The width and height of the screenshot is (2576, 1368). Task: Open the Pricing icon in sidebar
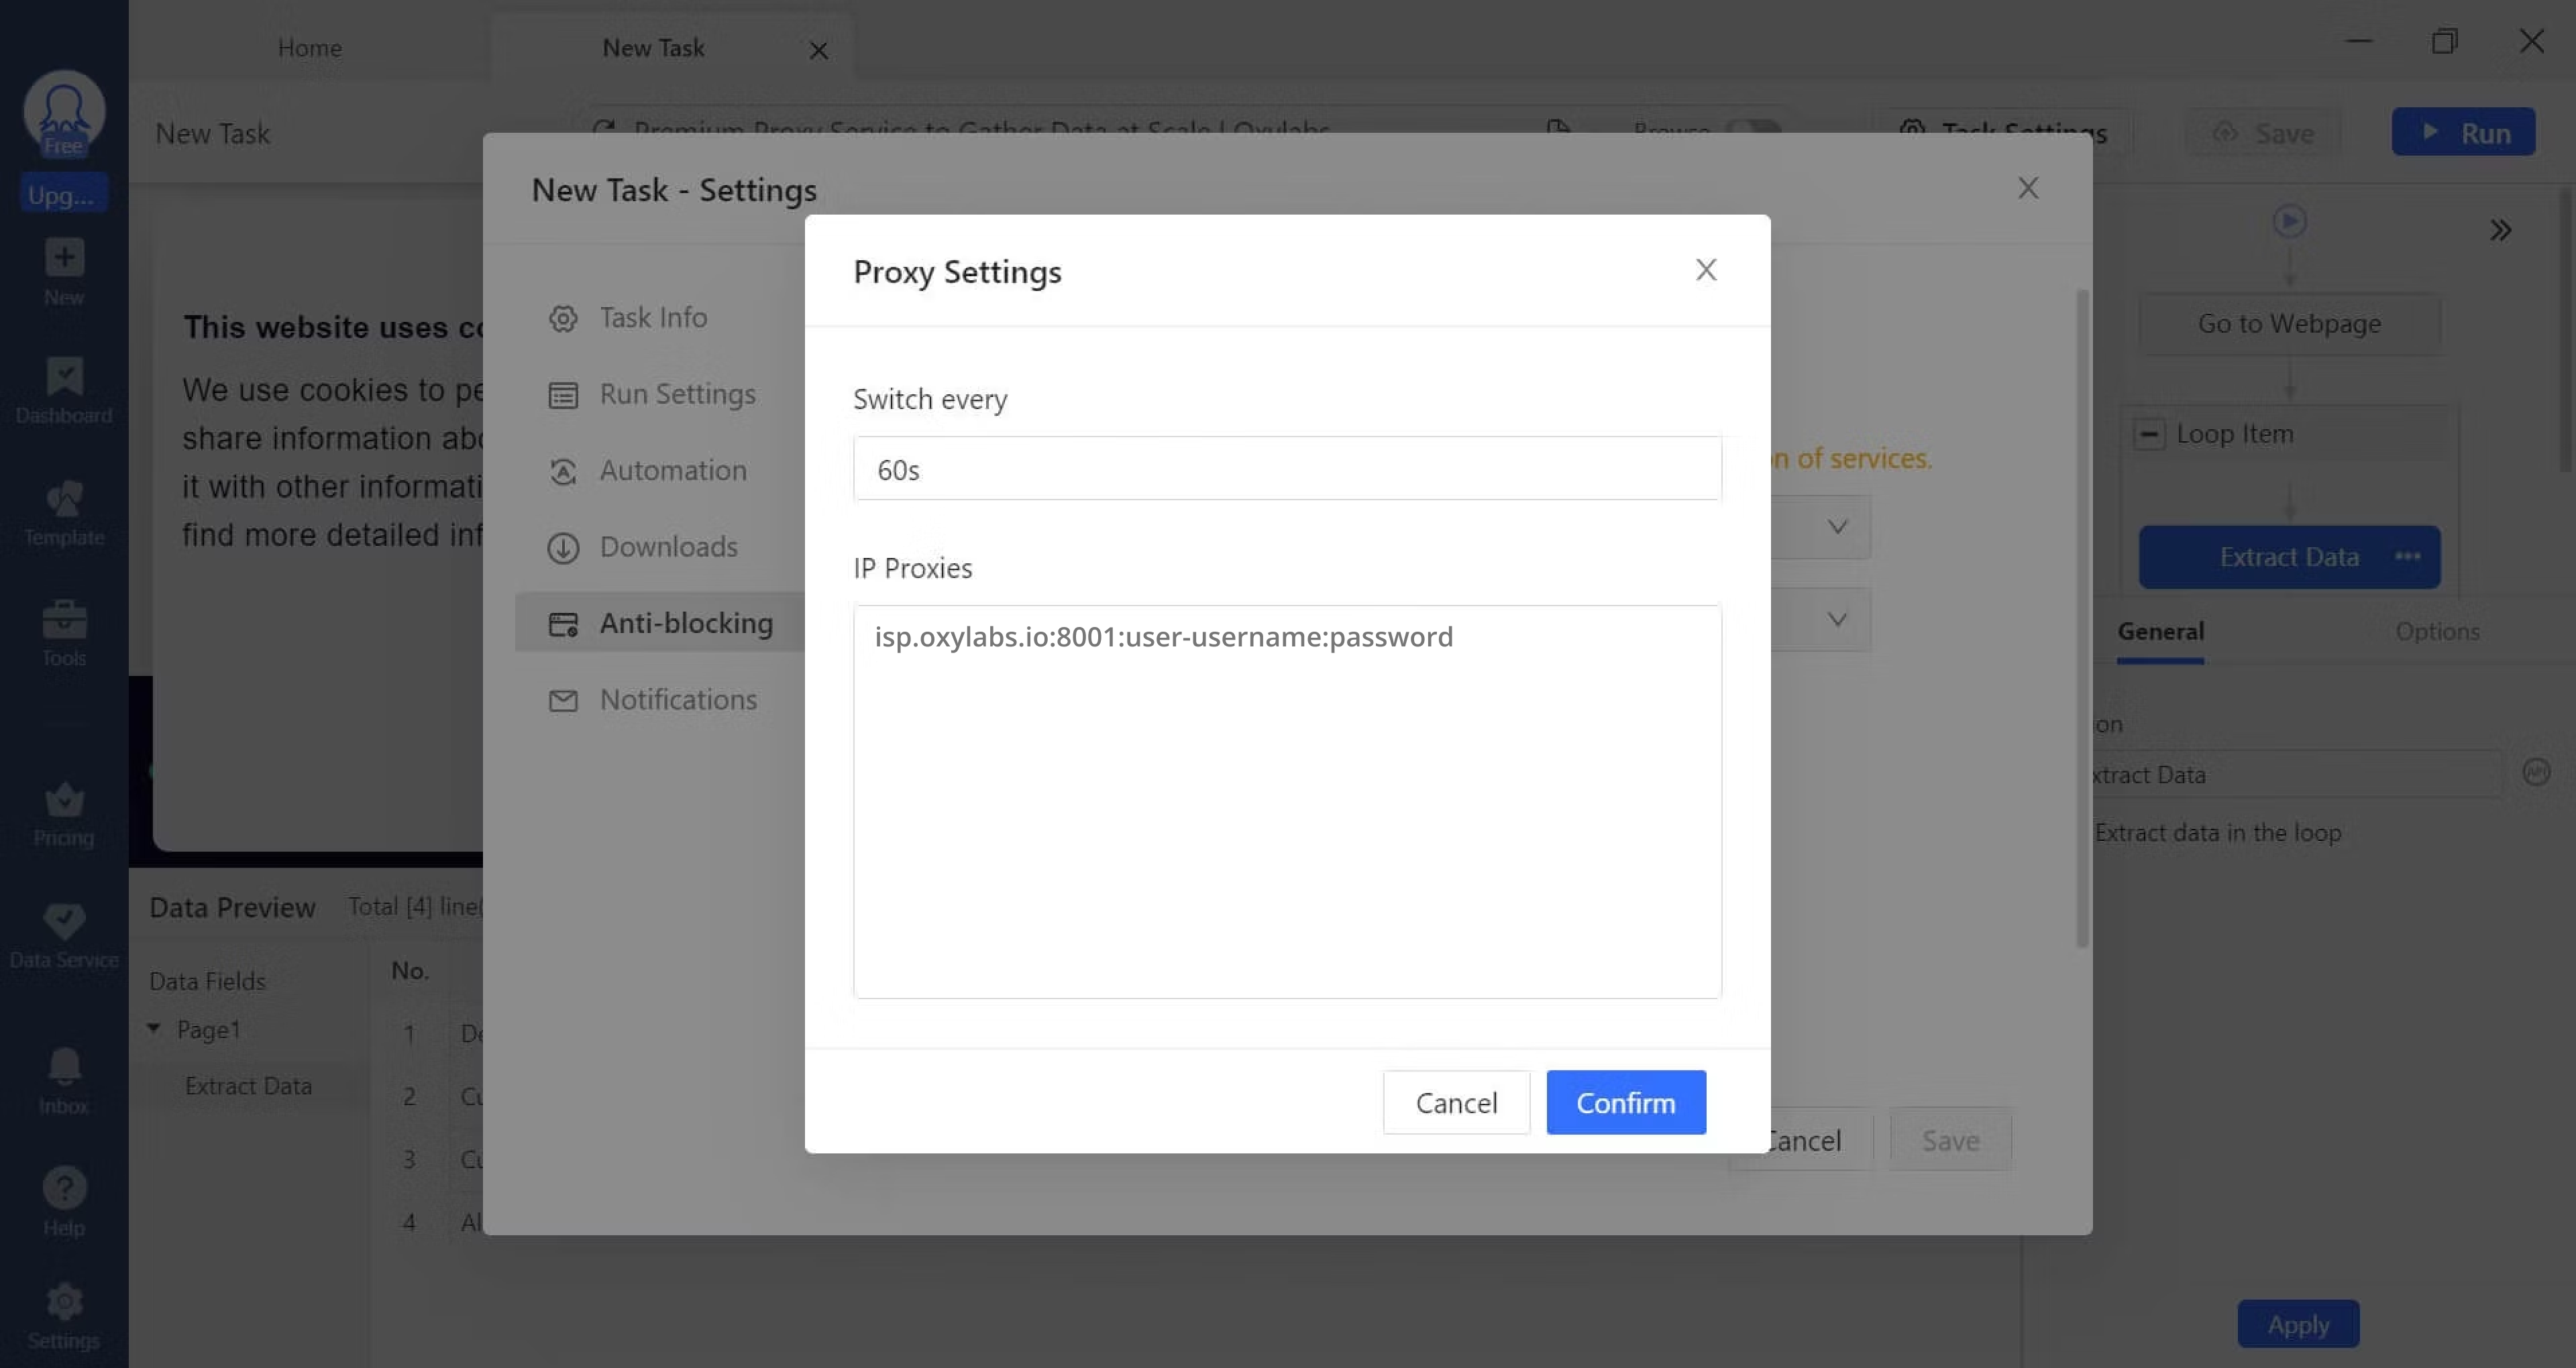64,800
